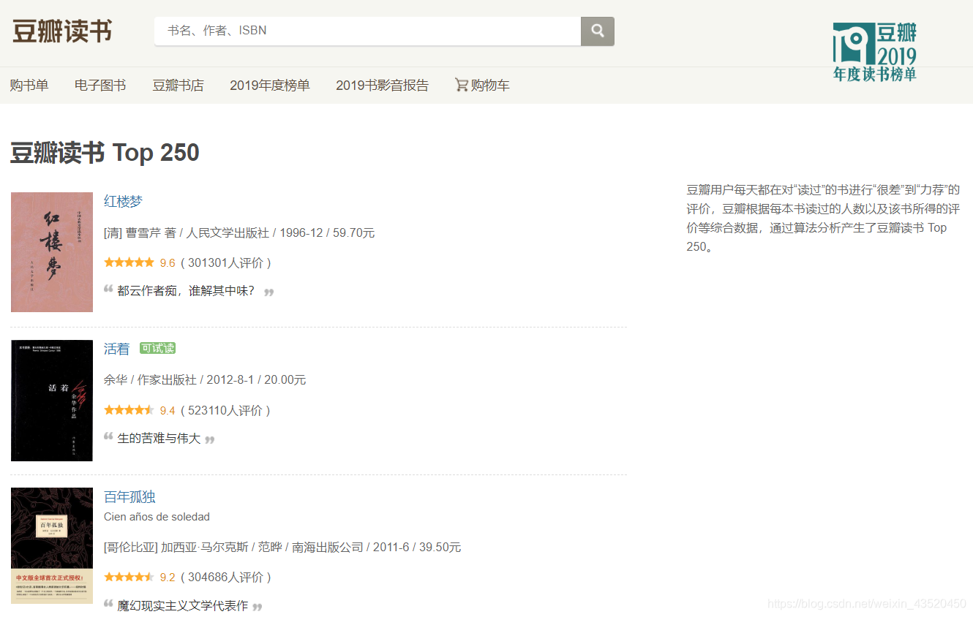Open the 电子图书 menu item

100,86
